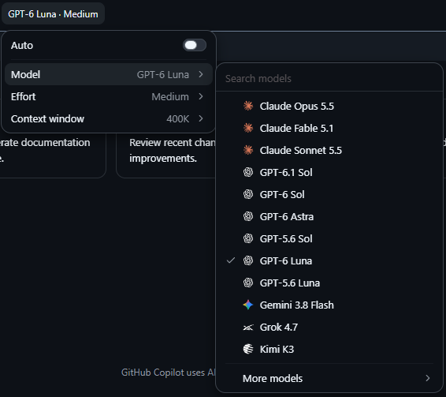The height and width of the screenshot is (397, 446).
Task: Click the checkmark next to GPT-6 Luna
Action: point(231,260)
